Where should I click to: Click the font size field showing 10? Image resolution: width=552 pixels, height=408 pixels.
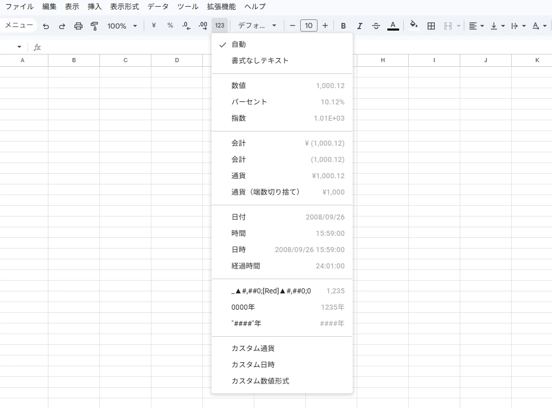[x=309, y=25]
